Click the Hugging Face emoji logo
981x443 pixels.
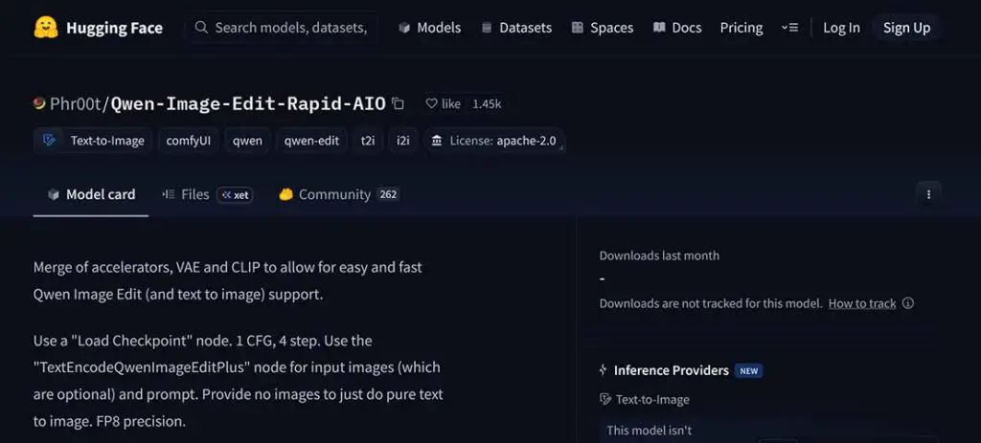[x=46, y=28]
